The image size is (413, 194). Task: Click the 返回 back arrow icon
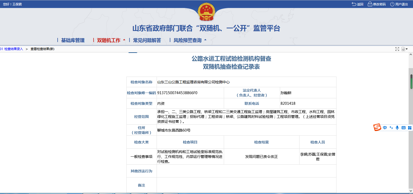[354, 4]
